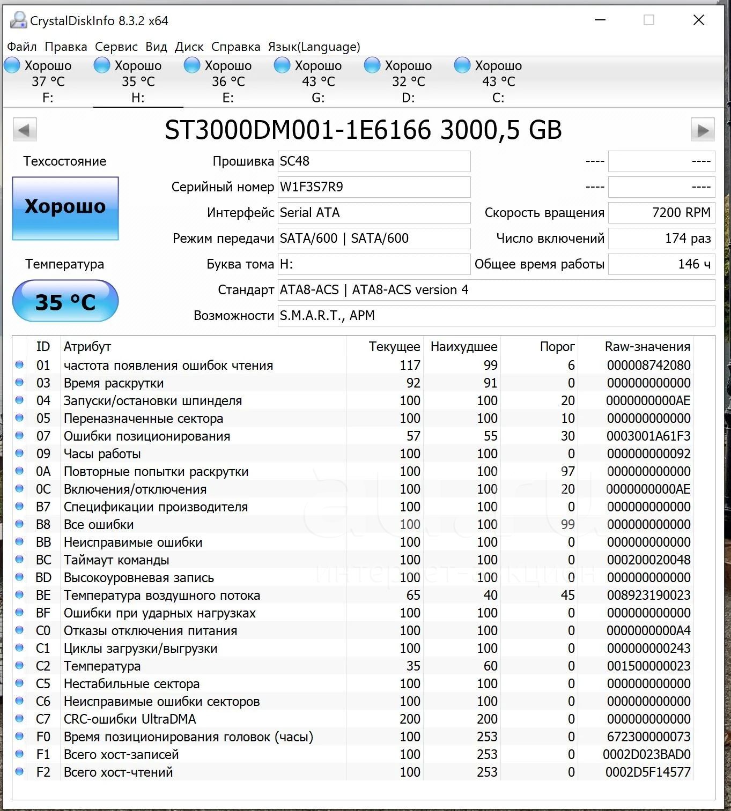Viewport: 731px width, 811px height.
Task: Open the Диск menu
Action: [x=189, y=47]
